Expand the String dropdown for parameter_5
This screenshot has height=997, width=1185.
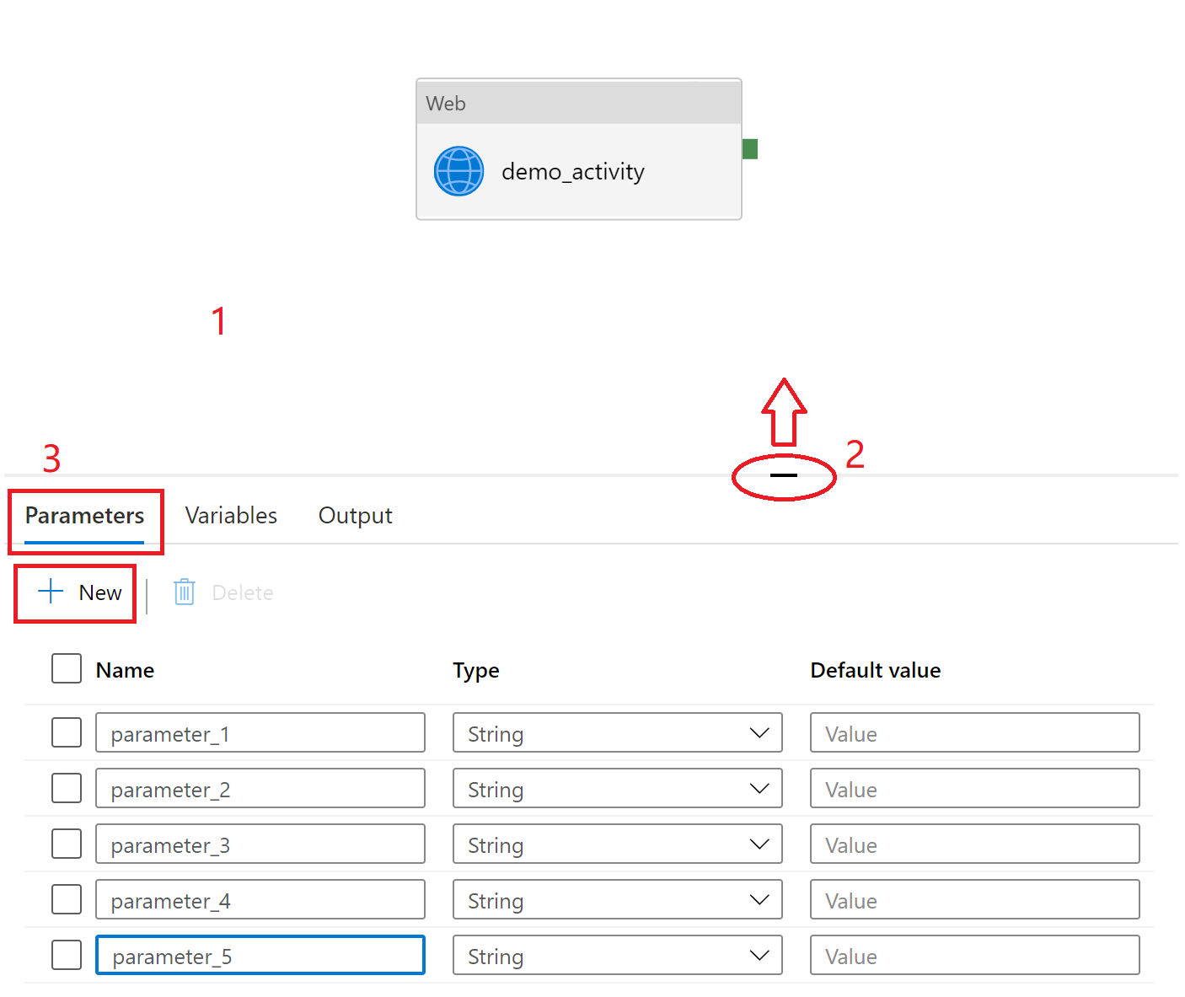pyautogui.click(x=758, y=955)
